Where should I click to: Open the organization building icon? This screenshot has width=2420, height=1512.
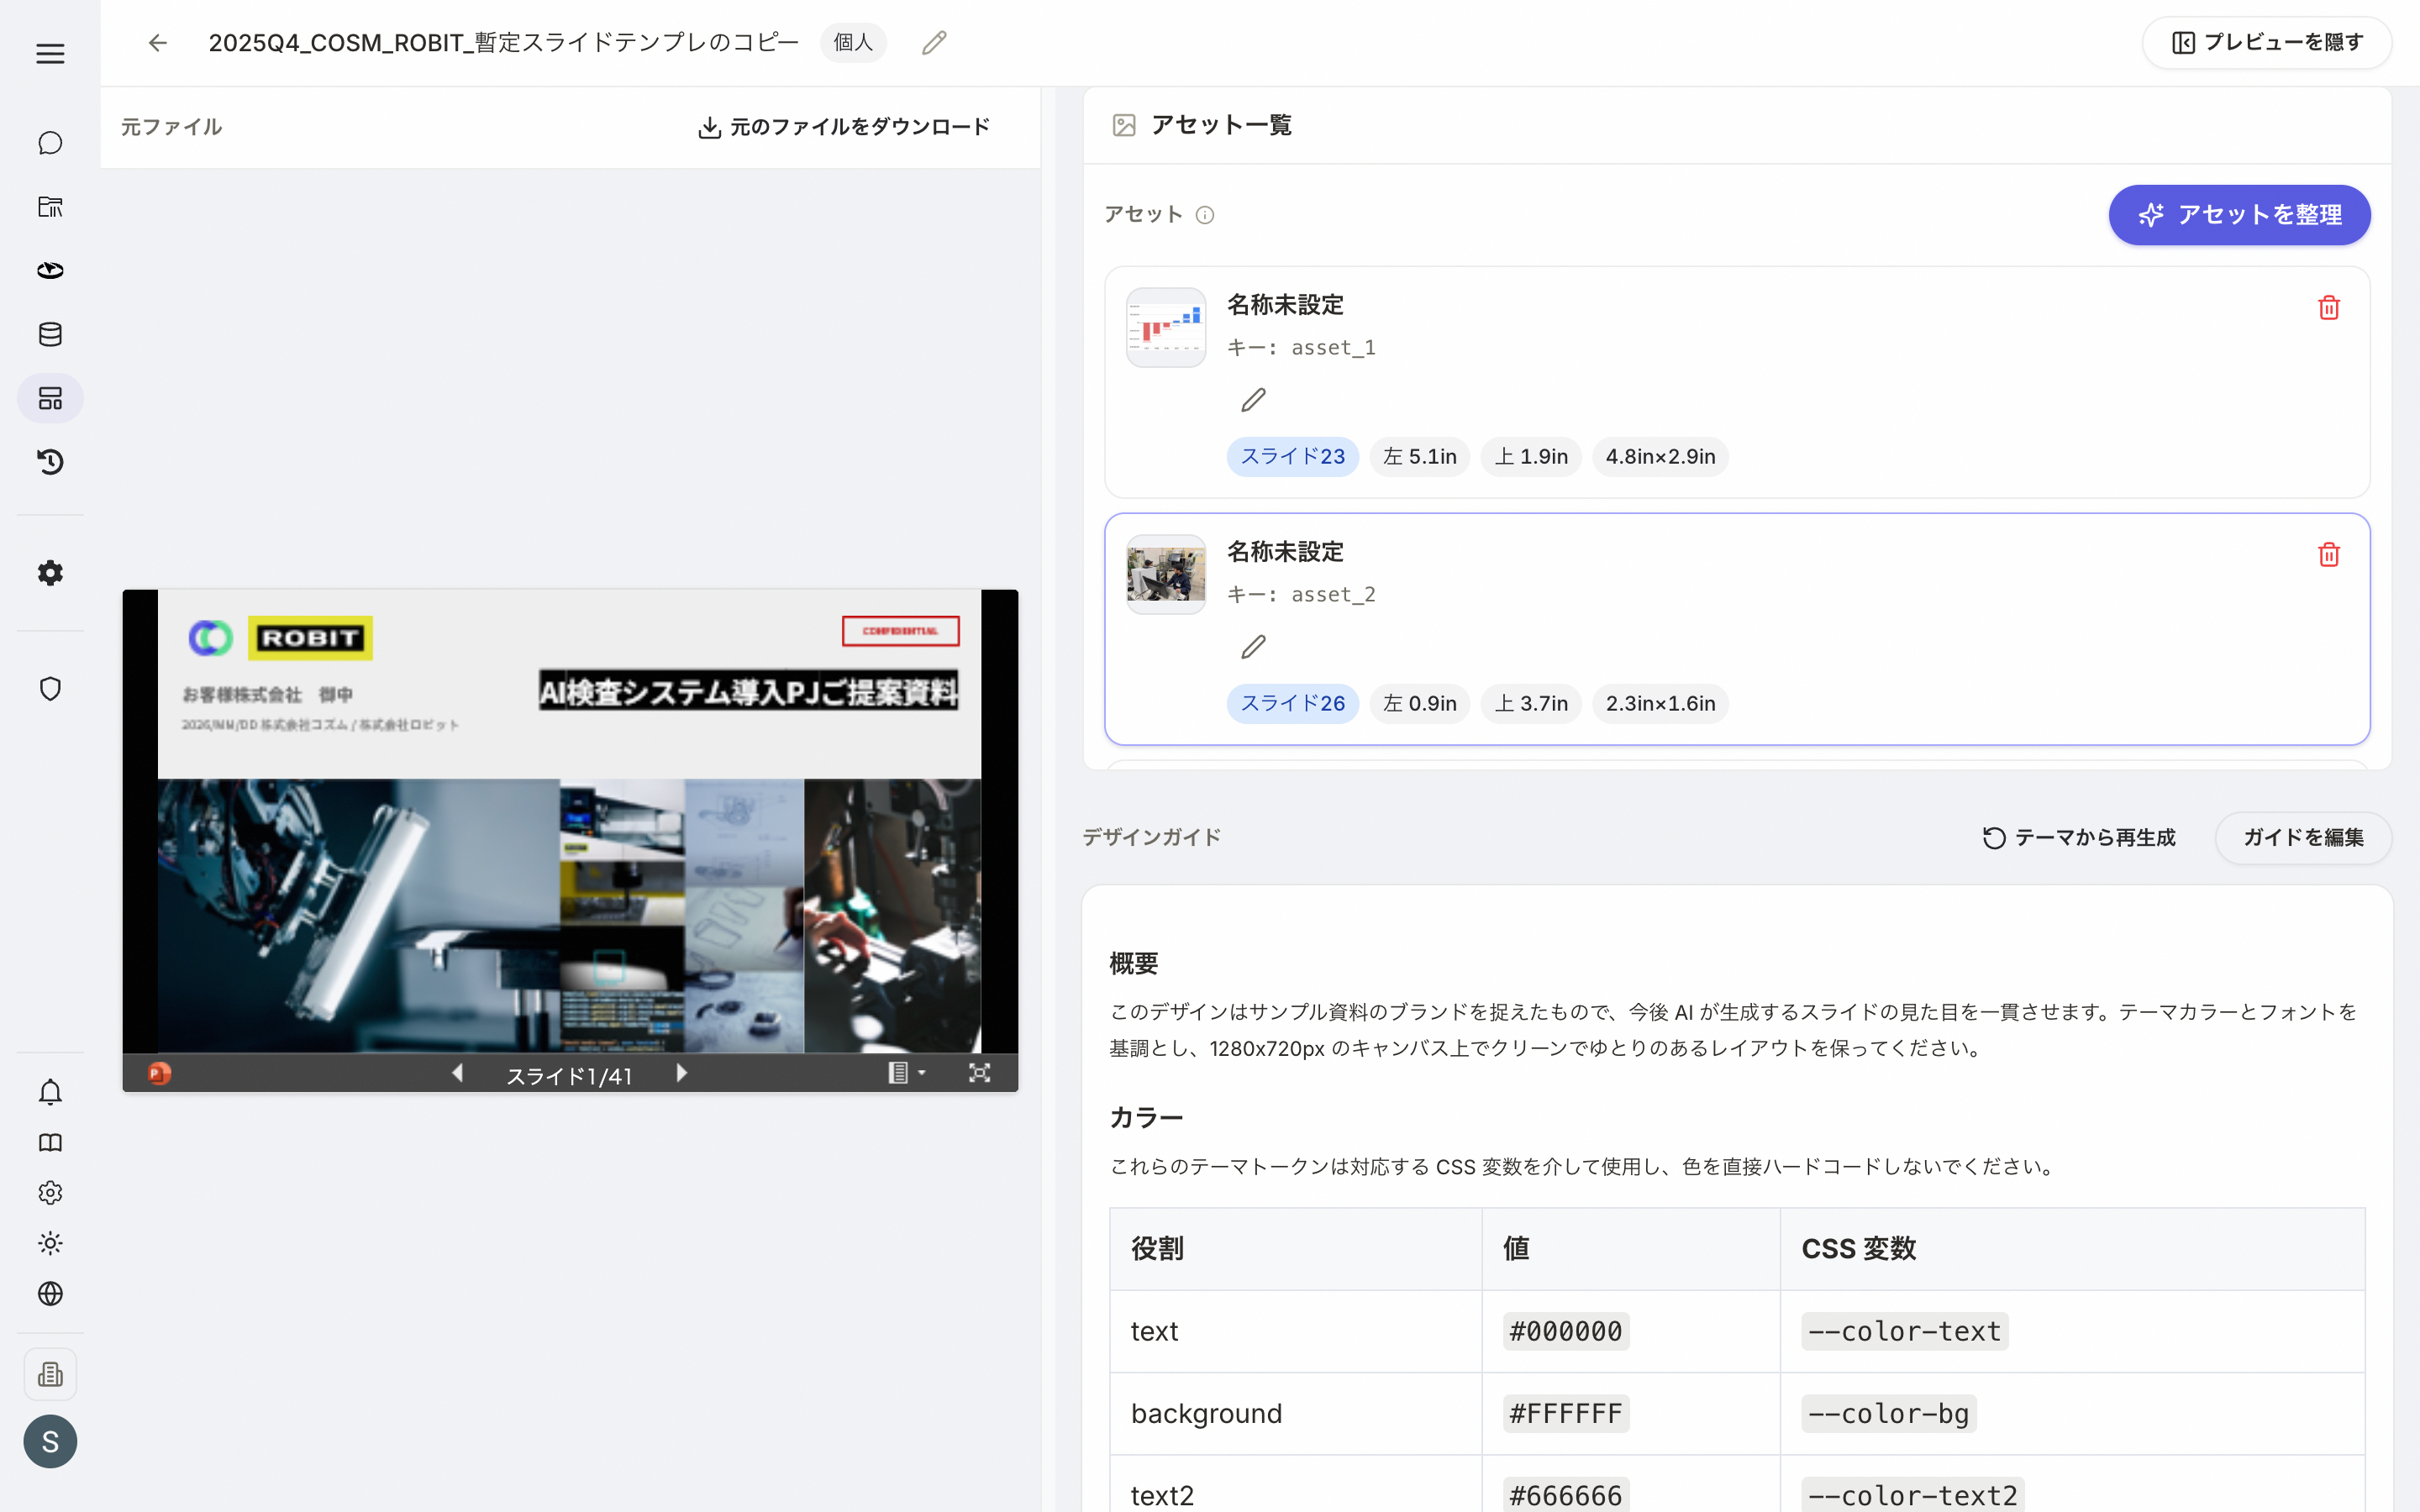[x=50, y=1375]
